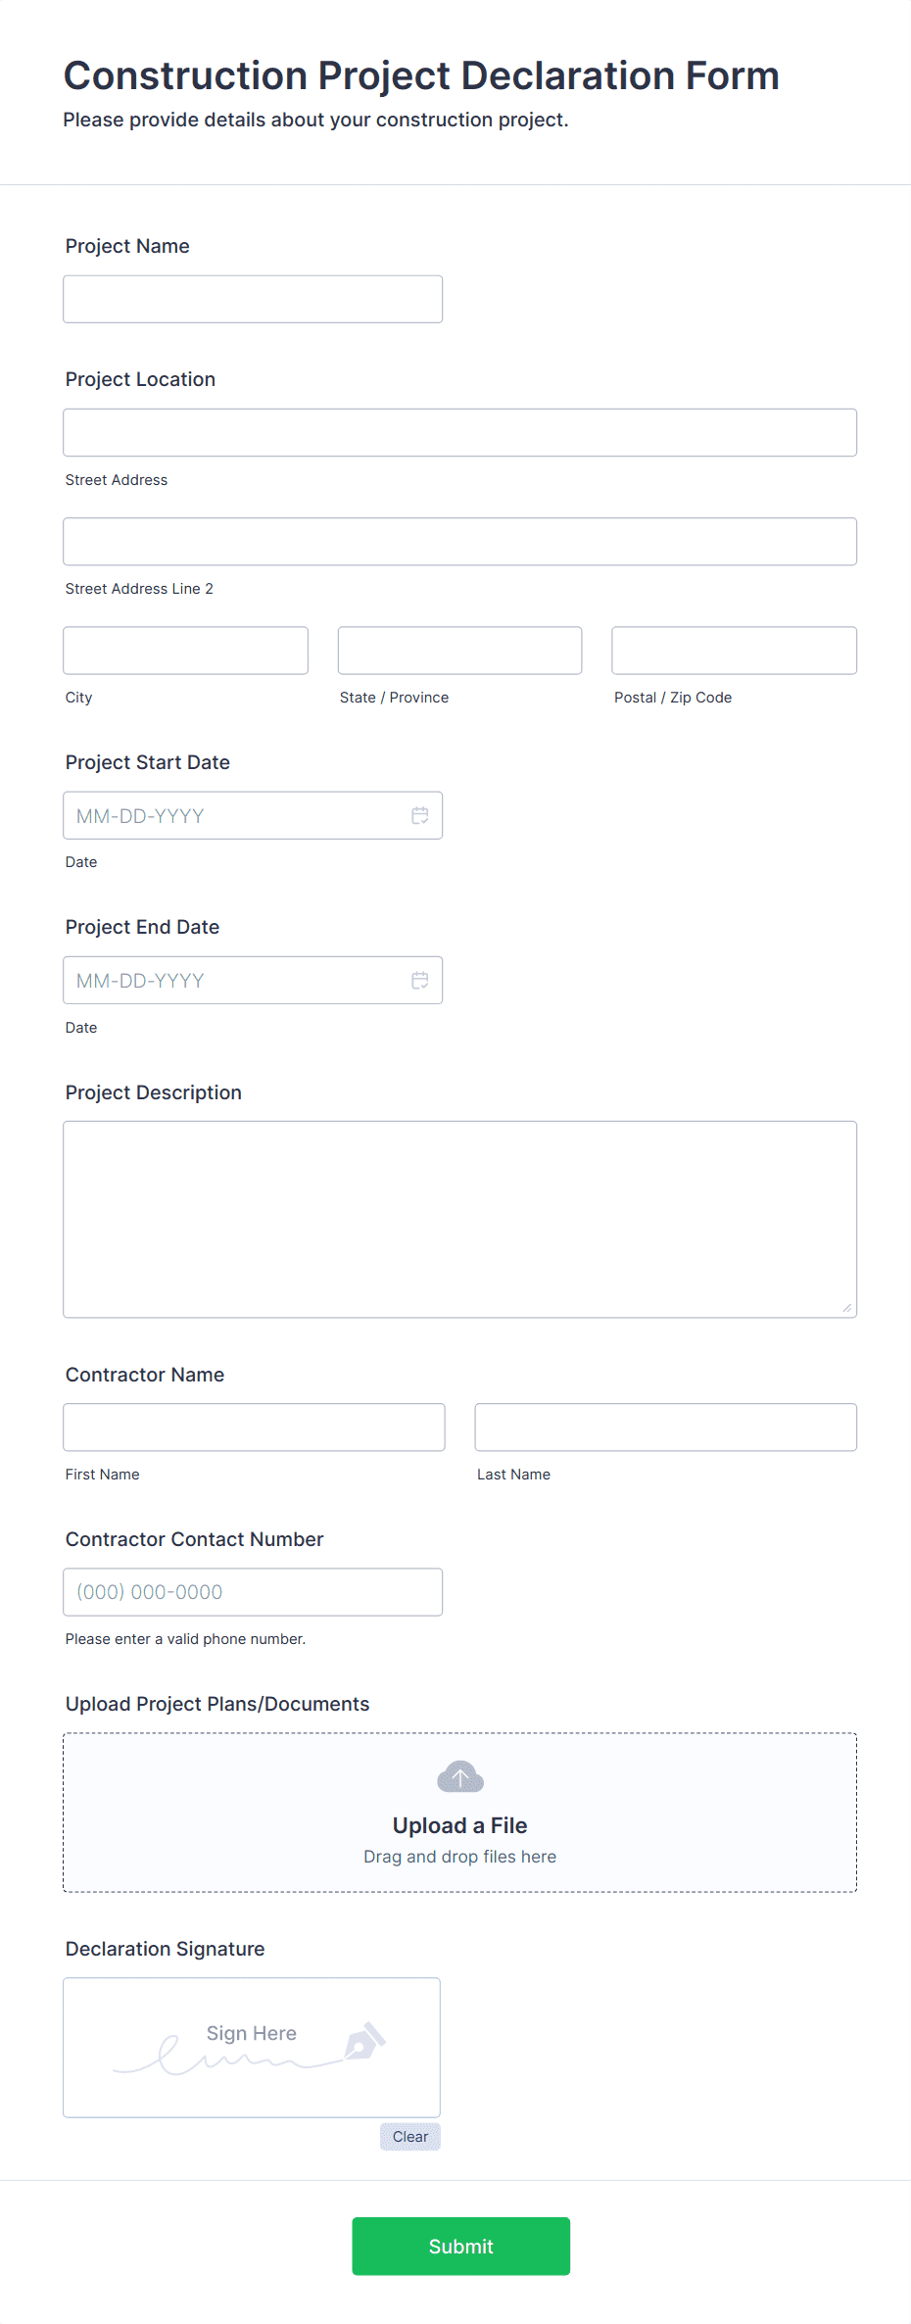Clear the Declaration Signature
This screenshot has height=2324, width=911.
(x=409, y=2136)
